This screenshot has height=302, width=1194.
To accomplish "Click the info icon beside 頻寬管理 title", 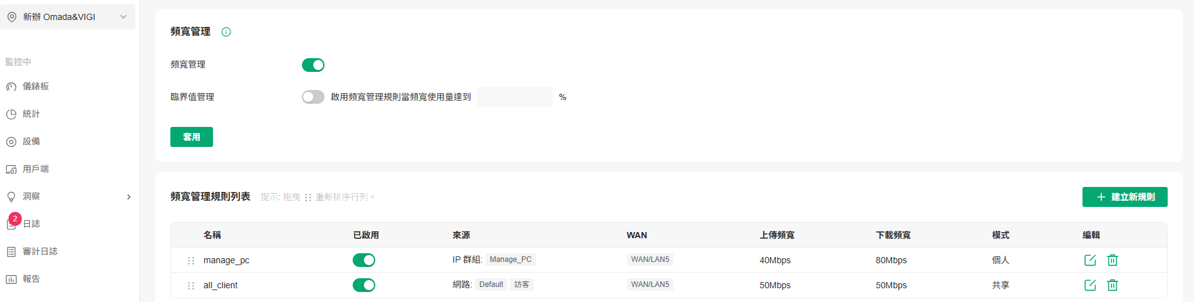I will pos(226,32).
